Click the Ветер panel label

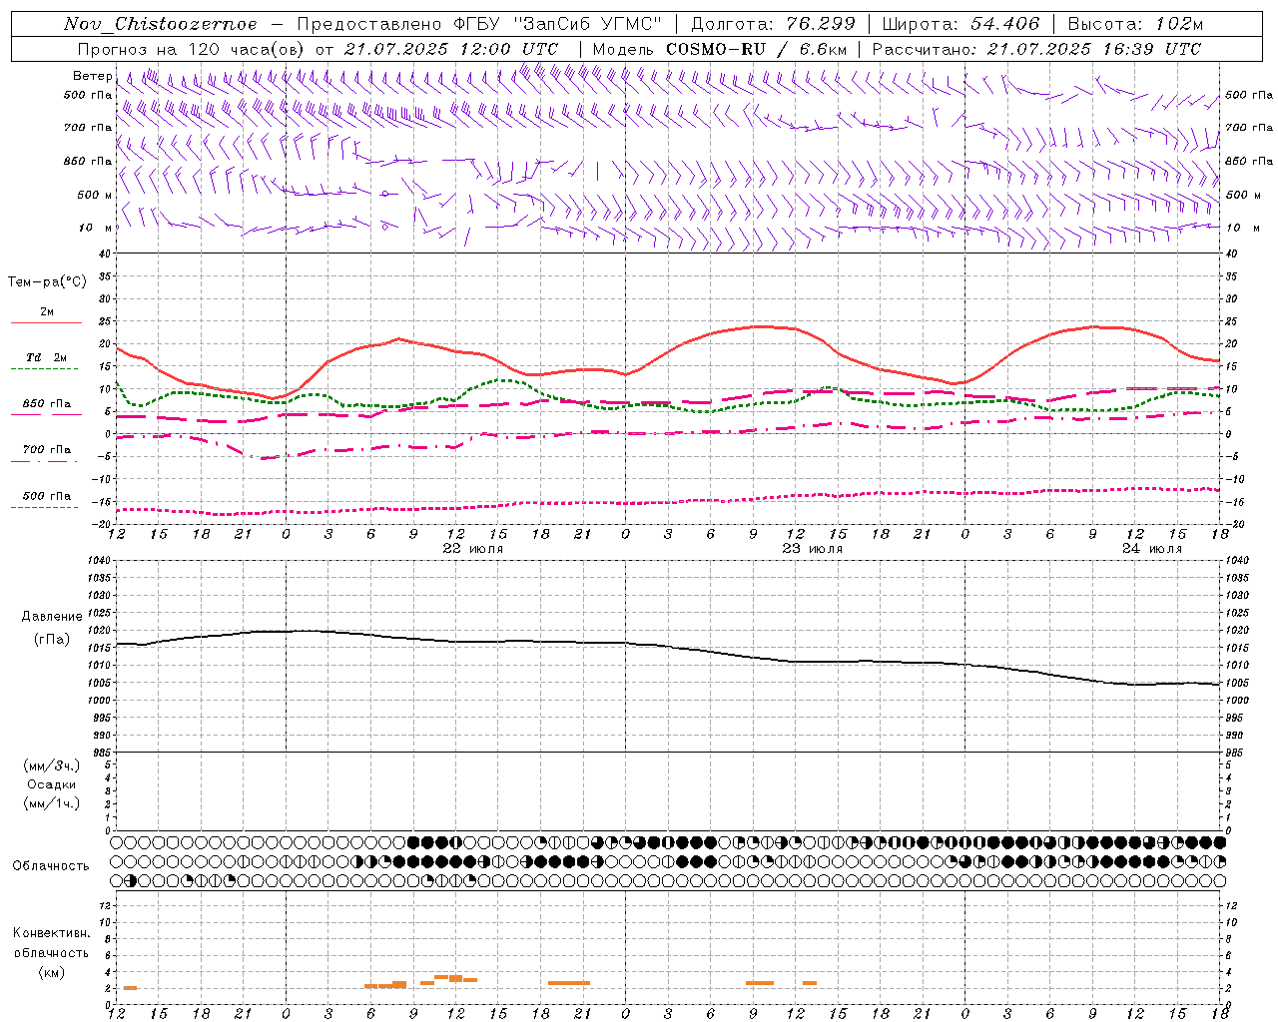[x=92, y=76]
